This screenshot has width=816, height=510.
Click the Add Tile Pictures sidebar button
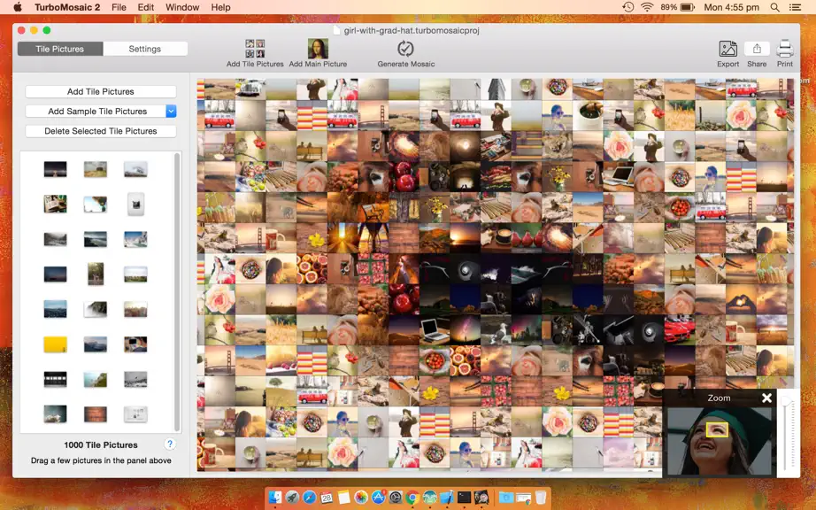point(100,91)
